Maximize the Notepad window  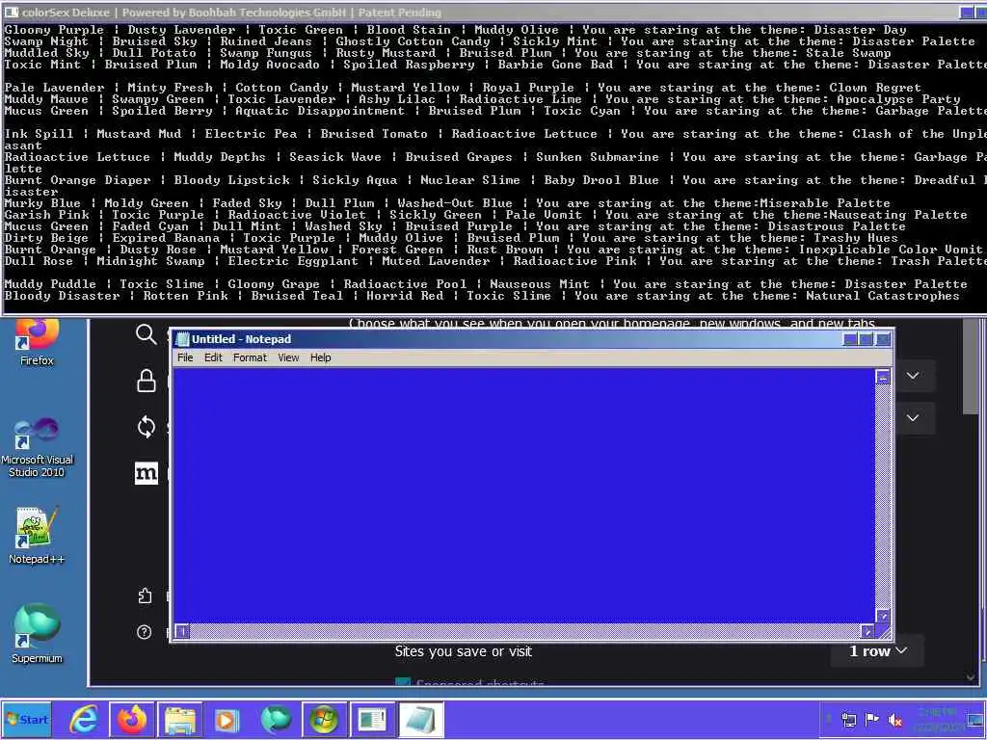click(x=867, y=339)
